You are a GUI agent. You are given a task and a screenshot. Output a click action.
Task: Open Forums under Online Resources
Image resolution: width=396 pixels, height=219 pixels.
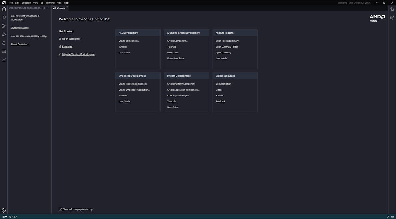220,96
